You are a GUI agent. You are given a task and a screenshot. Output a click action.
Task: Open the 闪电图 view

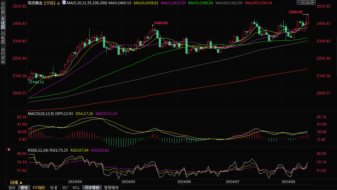click(3, 38)
